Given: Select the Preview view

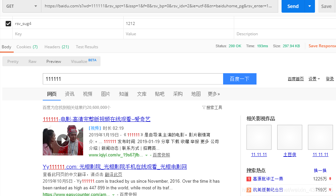Looking at the screenshot, I should pyautogui.click(x=53, y=62).
